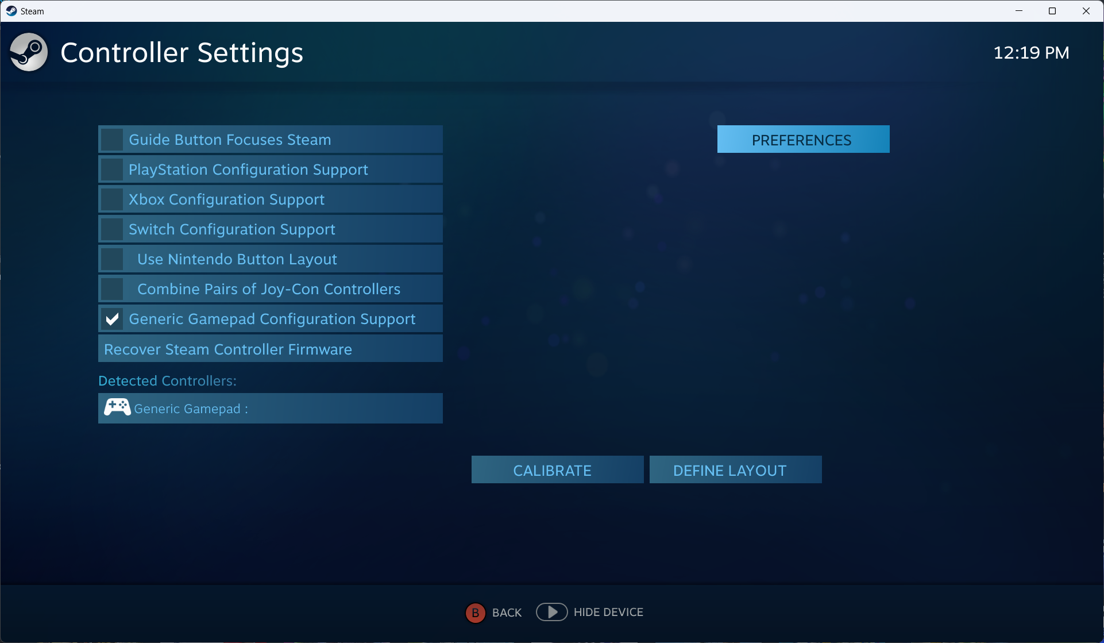The width and height of the screenshot is (1104, 643).
Task: Click the BACK label at bottom
Action: click(507, 613)
